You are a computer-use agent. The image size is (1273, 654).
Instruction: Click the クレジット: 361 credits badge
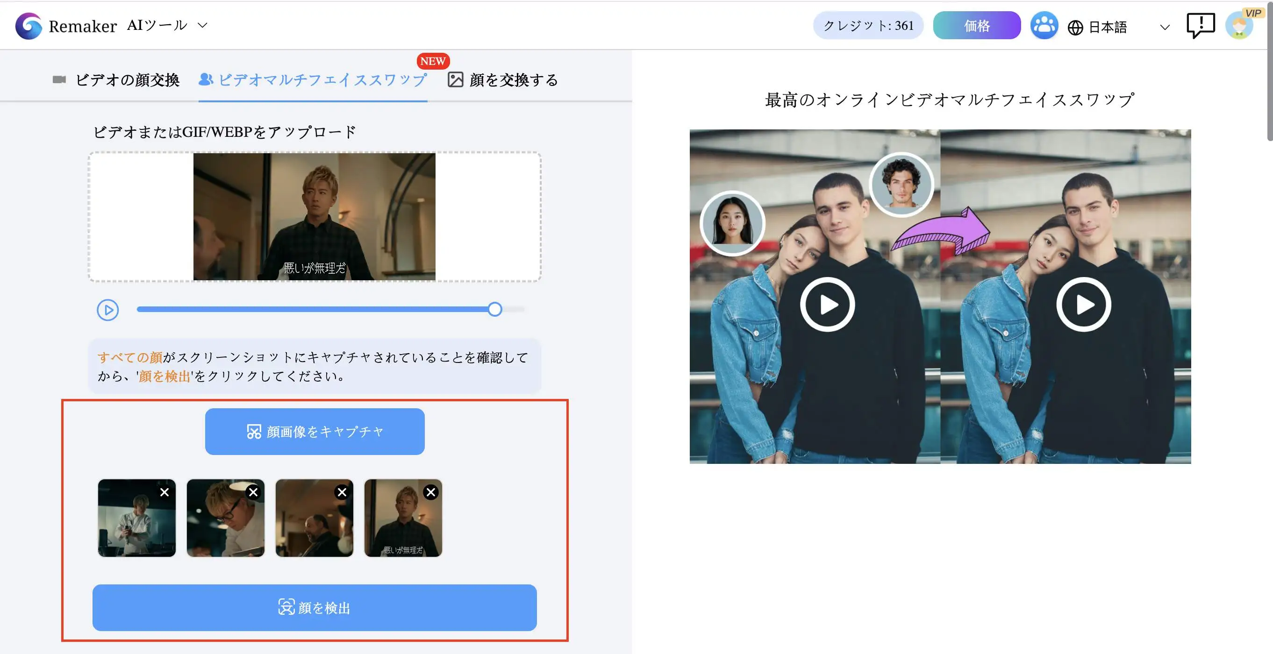pyautogui.click(x=868, y=26)
